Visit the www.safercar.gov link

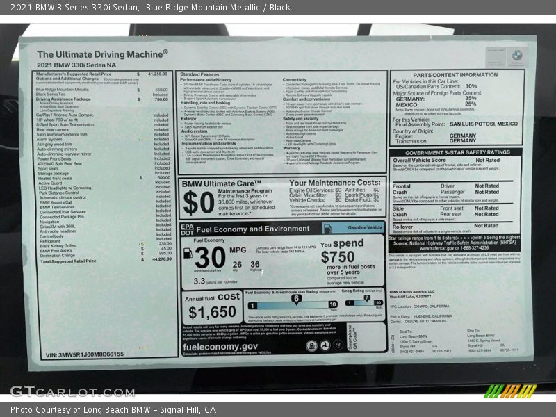pos(439,248)
